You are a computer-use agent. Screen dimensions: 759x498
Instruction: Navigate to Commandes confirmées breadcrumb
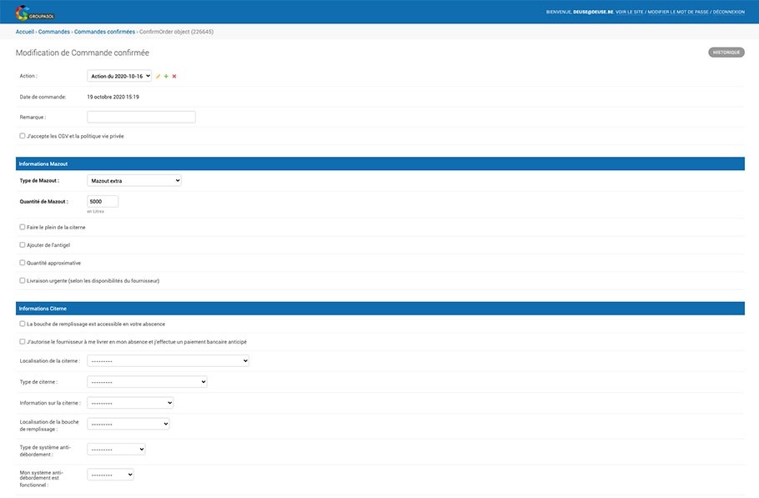(x=104, y=32)
